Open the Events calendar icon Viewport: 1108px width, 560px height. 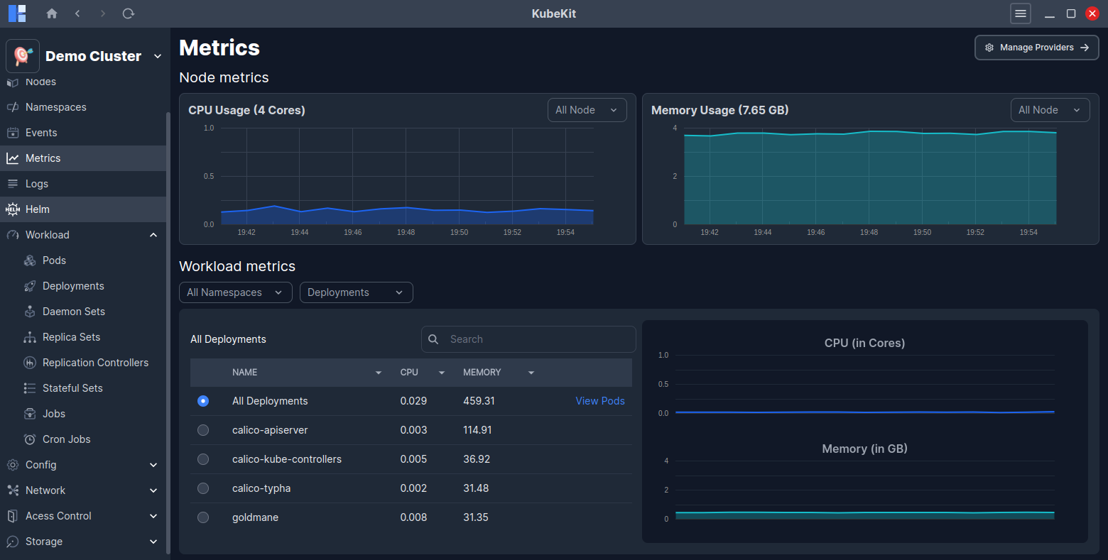[12, 132]
